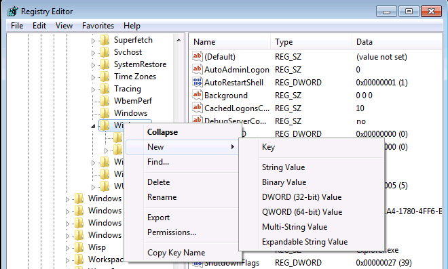Close the Registry Editor window

pyautogui.click(x=431, y=12)
